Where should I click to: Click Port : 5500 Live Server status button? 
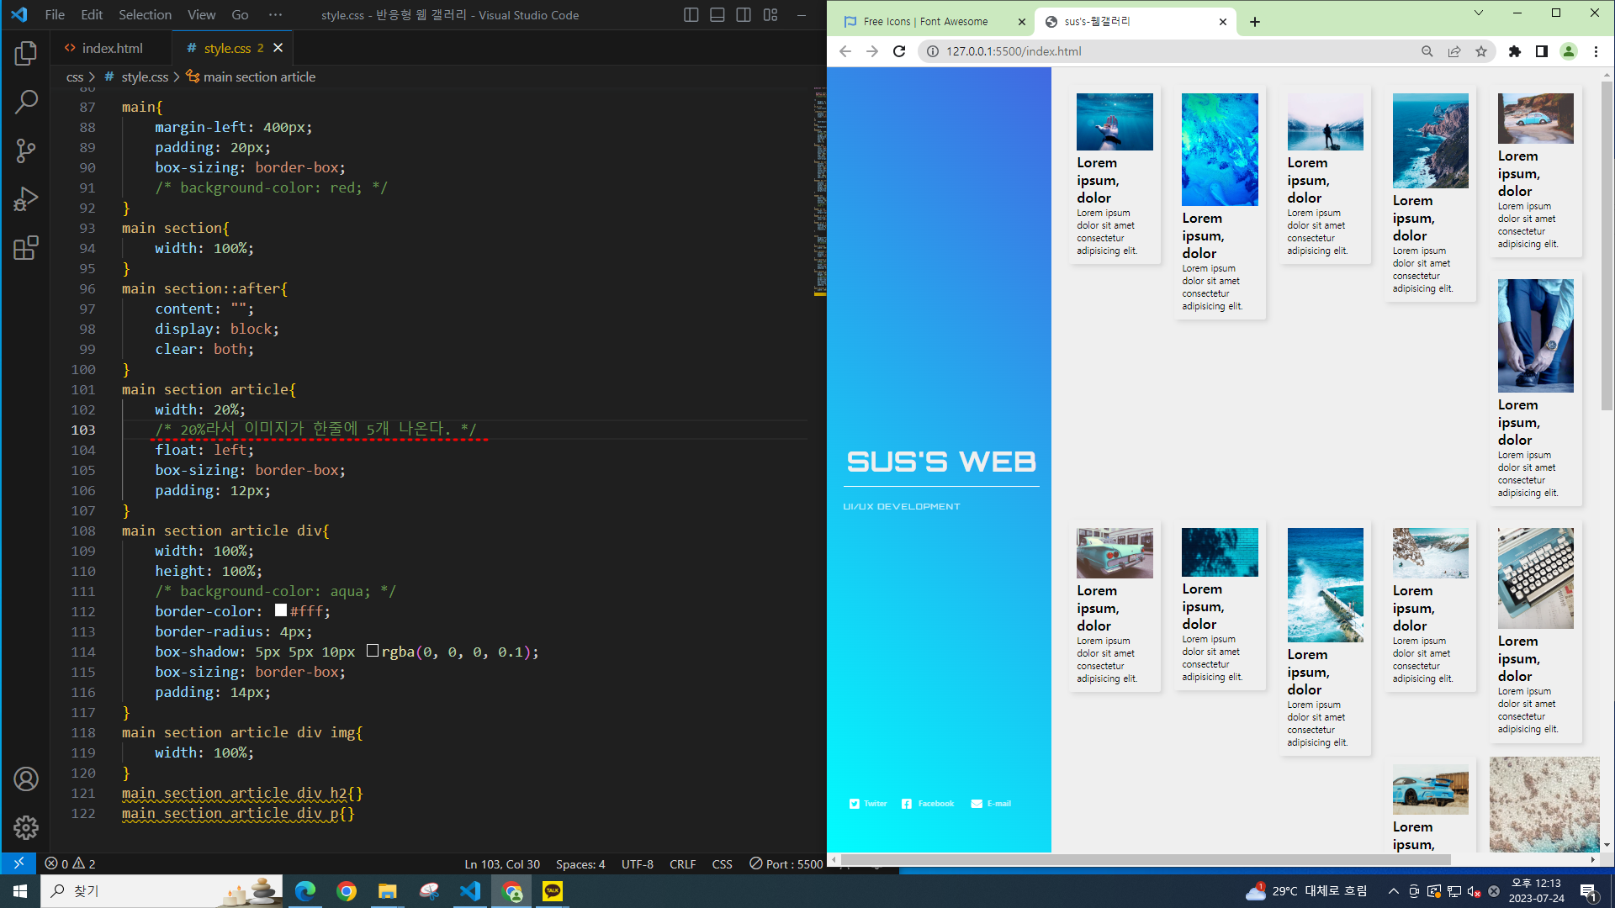pyautogui.click(x=786, y=863)
